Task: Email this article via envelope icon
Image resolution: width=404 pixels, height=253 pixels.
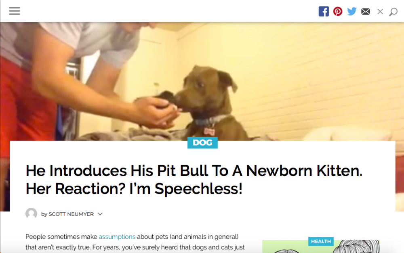Action: point(366,12)
